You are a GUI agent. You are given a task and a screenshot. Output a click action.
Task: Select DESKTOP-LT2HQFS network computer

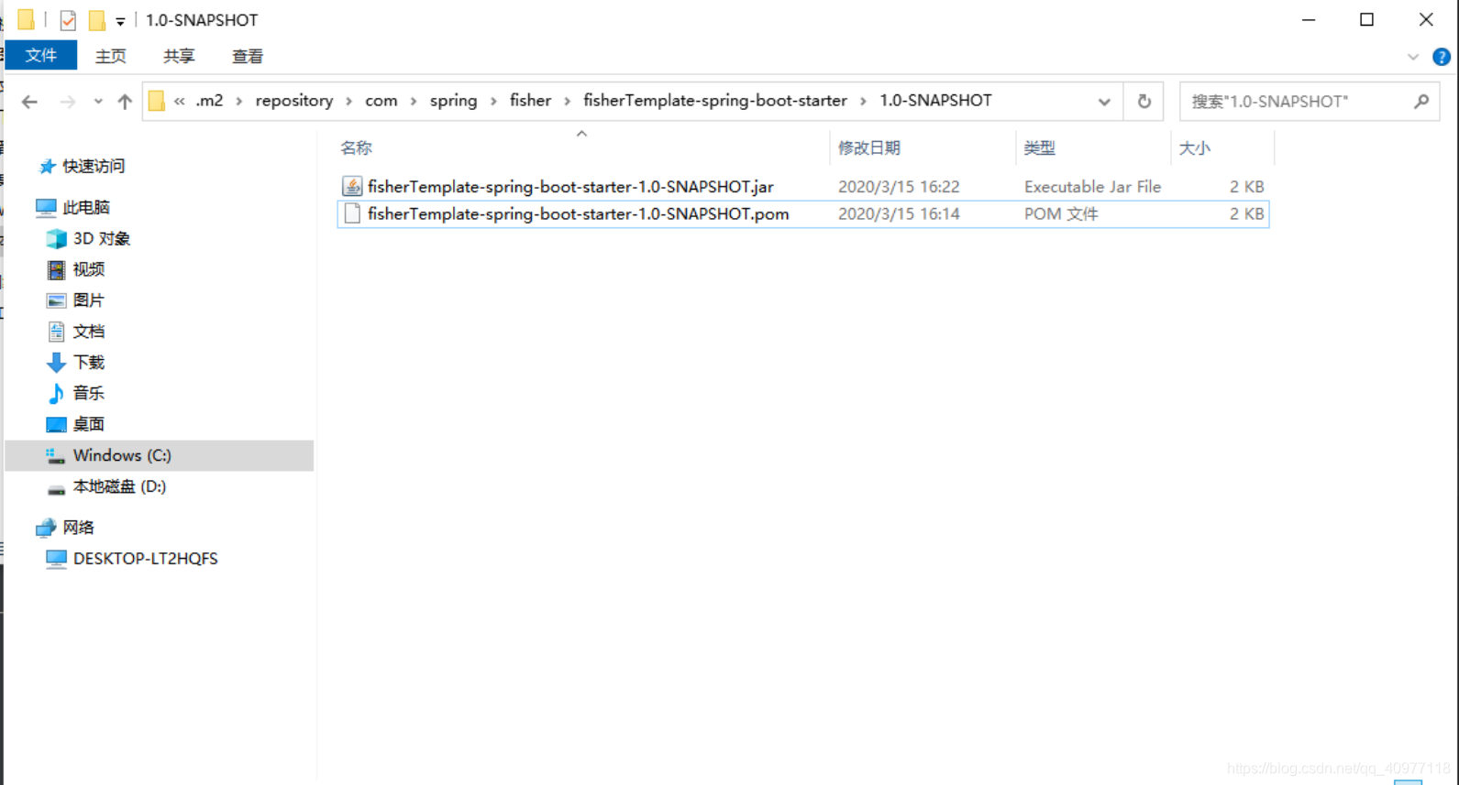[146, 559]
